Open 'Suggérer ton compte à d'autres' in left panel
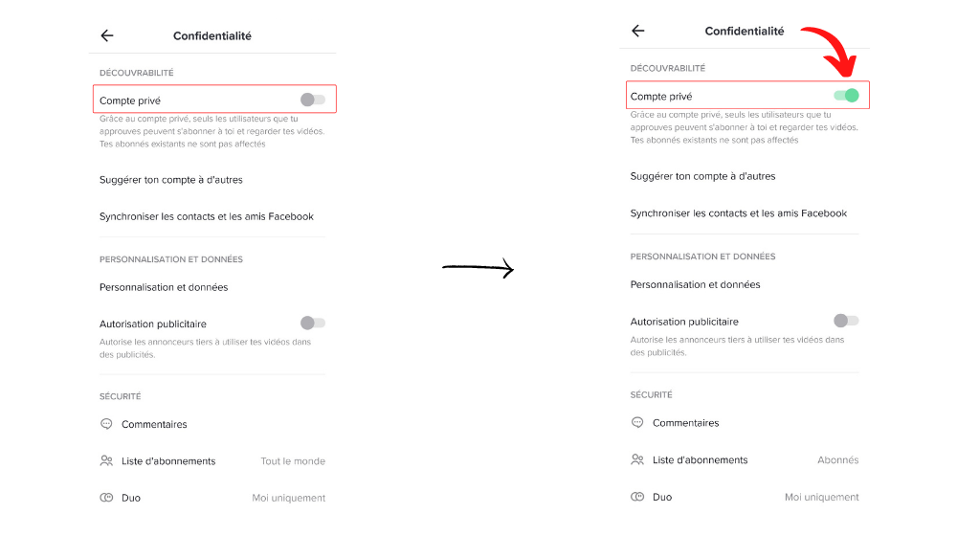This screenshot has width=957, height=536. pyautogui.click(x=175, y=180)
